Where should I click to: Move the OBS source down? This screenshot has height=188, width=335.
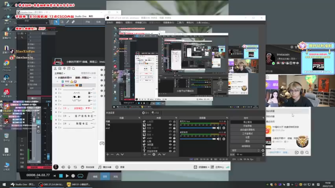pyautogui.click(x=164, y=154)
